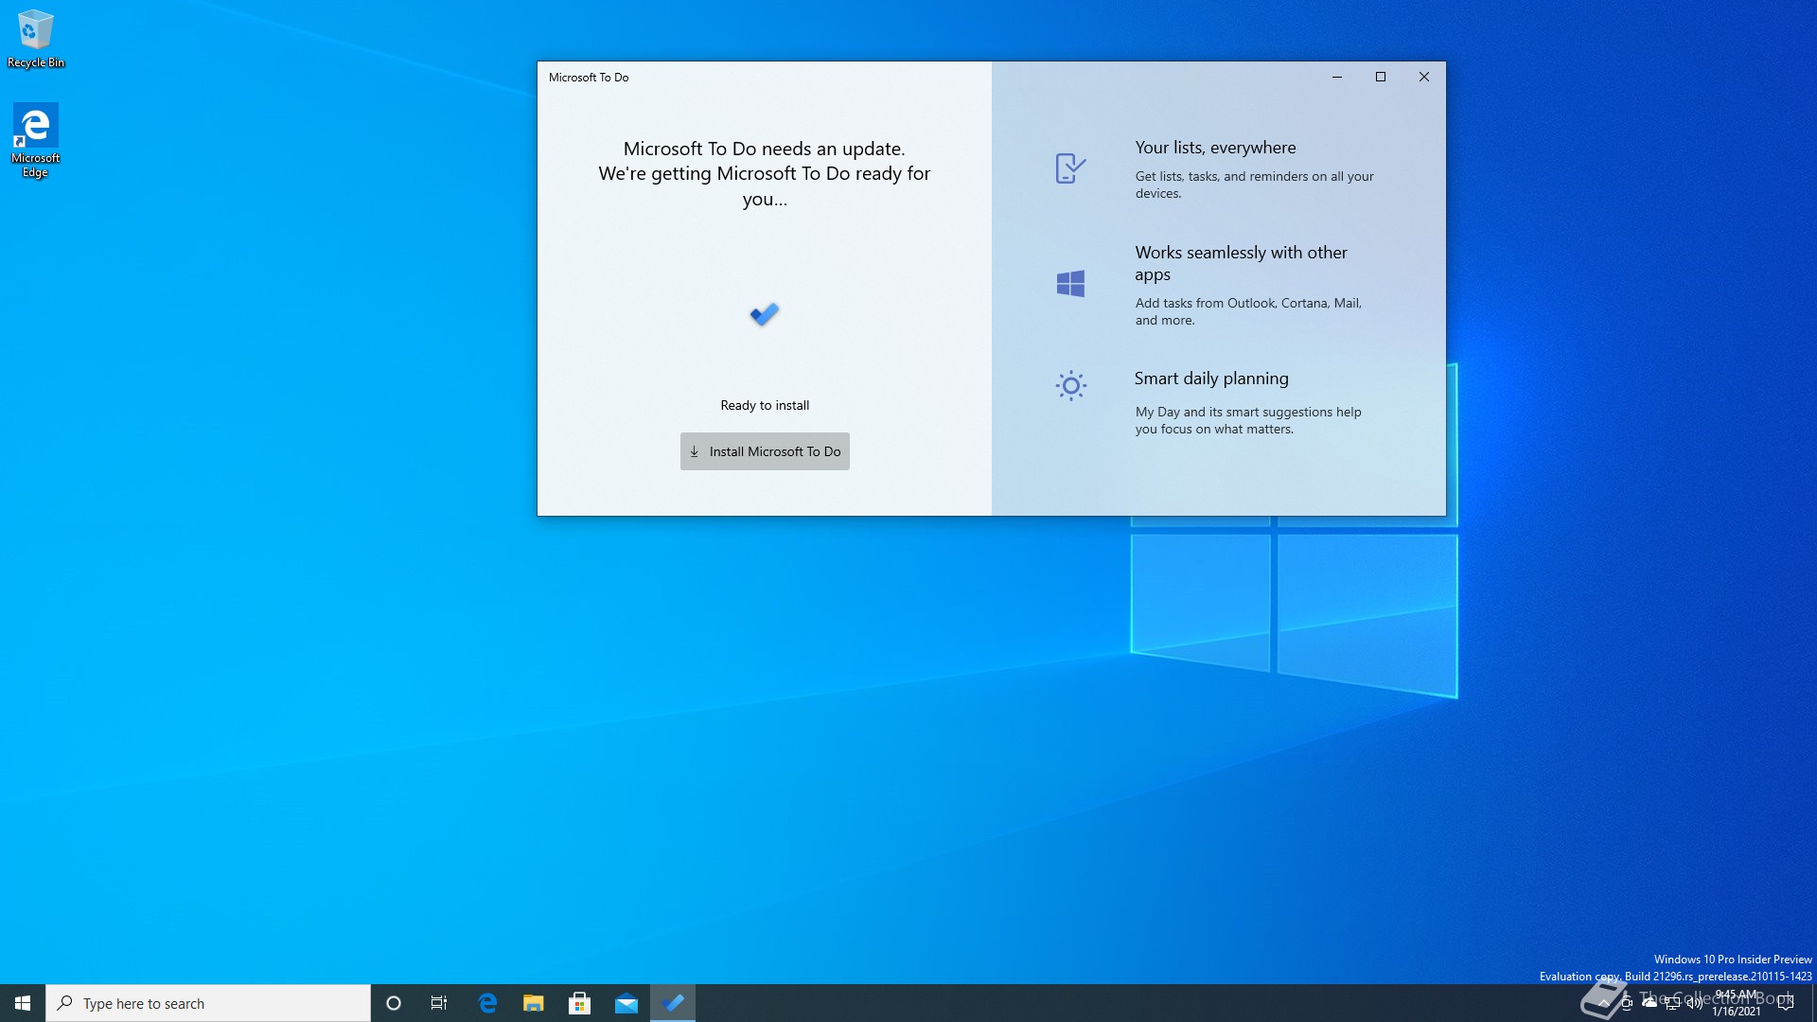Image resolution: width=1817 pixels, height=1022 pixels.
Task: Open Task View on the taskbar
Action: 439,1003
